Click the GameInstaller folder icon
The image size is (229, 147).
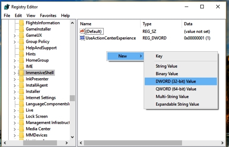[21, 29]
